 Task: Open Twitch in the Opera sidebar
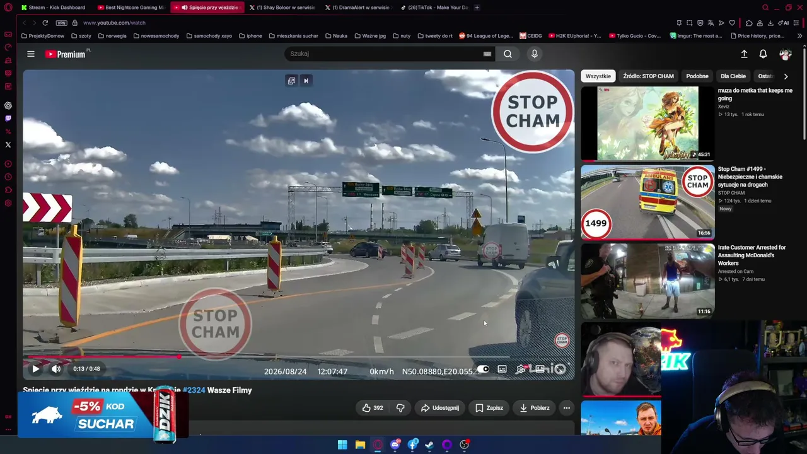click(x=8, y=118)
